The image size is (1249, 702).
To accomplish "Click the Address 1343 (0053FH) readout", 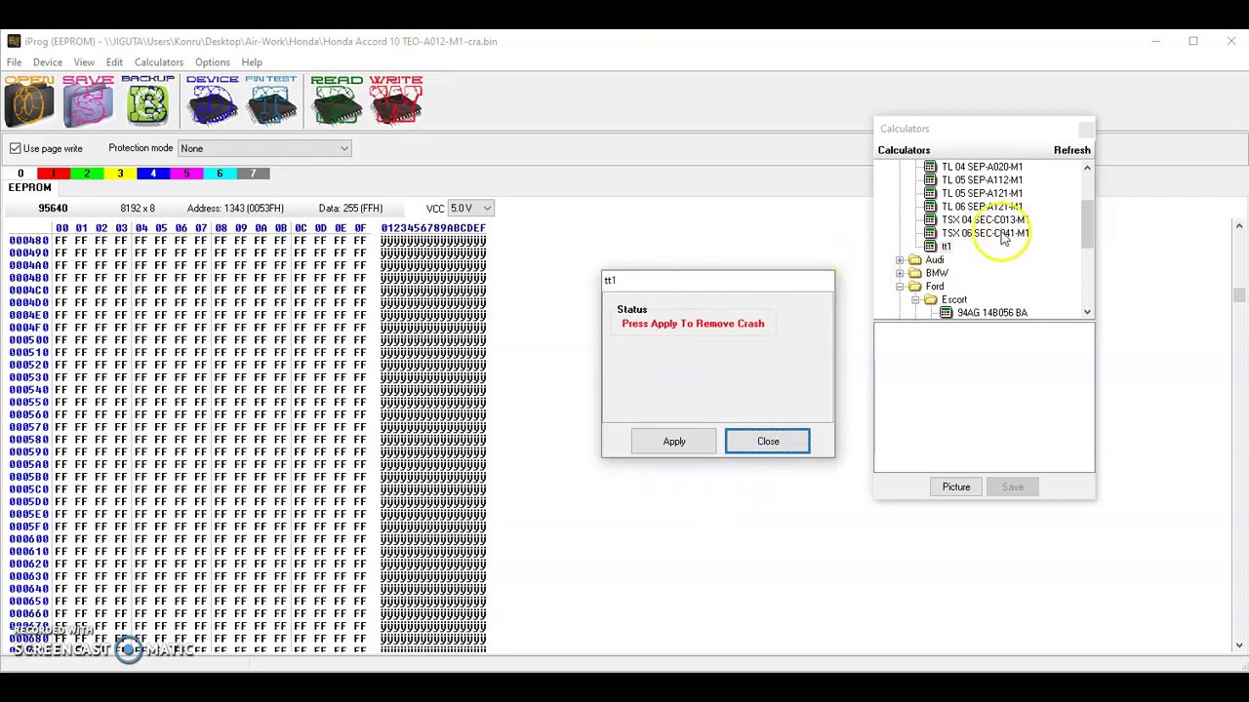I will [235, 208].
